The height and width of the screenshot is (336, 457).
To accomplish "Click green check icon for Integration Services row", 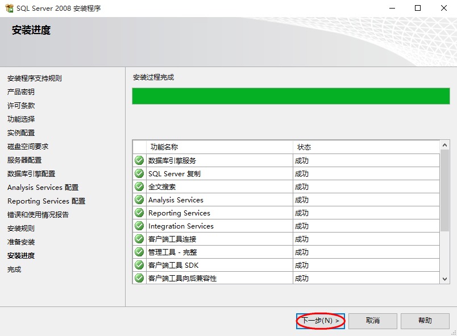I will (139, 226).
